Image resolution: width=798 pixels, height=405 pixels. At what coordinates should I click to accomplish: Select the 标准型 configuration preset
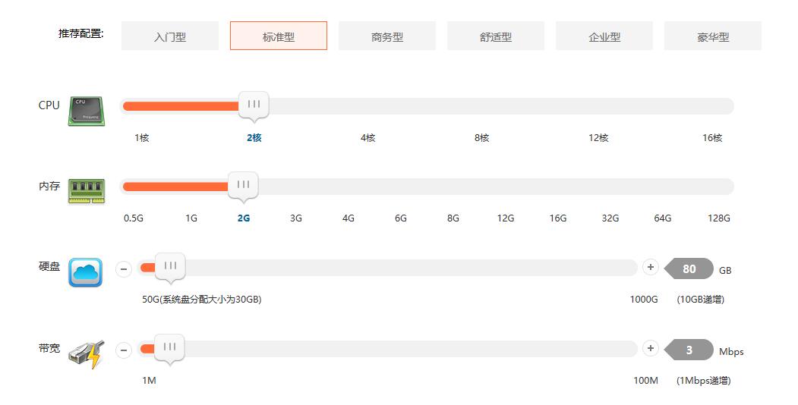point(279,36)
